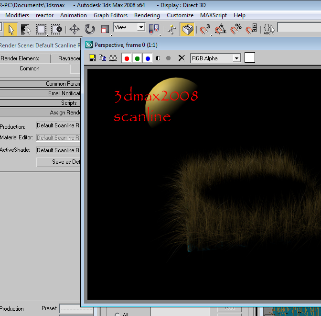The height and width of the screenshot is (316, 321).
Task: Click ActiveShade renderer name field
Action: (x=59, y=150)
